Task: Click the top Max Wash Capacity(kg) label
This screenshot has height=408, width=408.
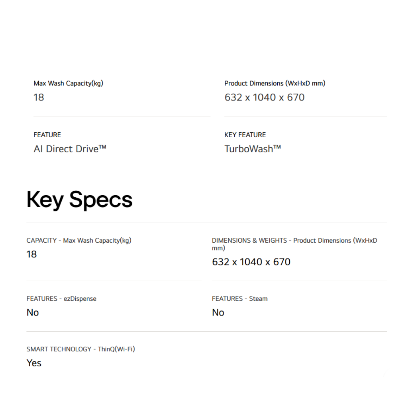Action: [x=68, y=83]
